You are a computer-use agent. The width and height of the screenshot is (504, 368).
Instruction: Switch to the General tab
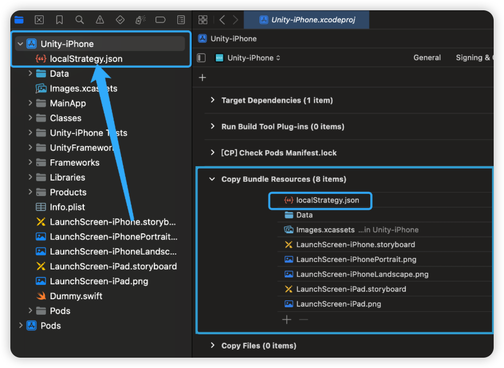click(427, 58)
